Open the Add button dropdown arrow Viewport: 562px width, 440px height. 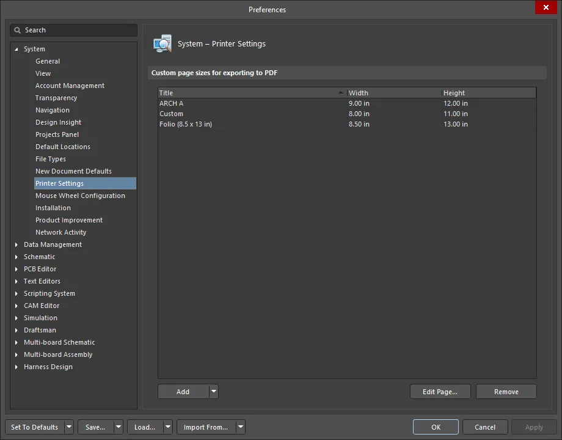pos(214,392)
